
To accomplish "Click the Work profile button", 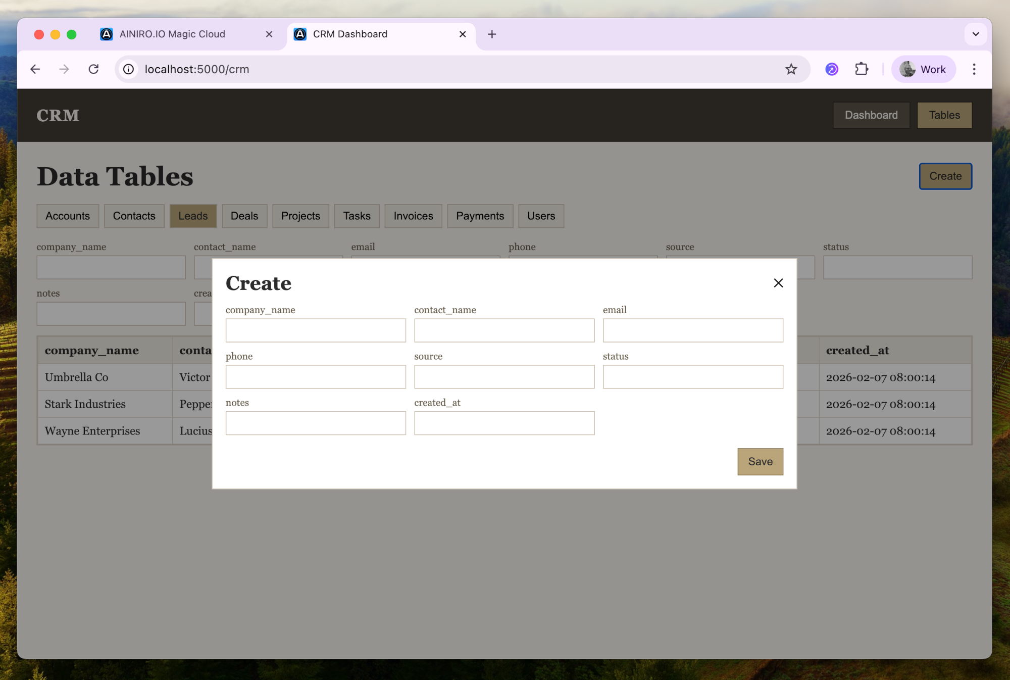I will pyautogui.click(x=924, y=69).
